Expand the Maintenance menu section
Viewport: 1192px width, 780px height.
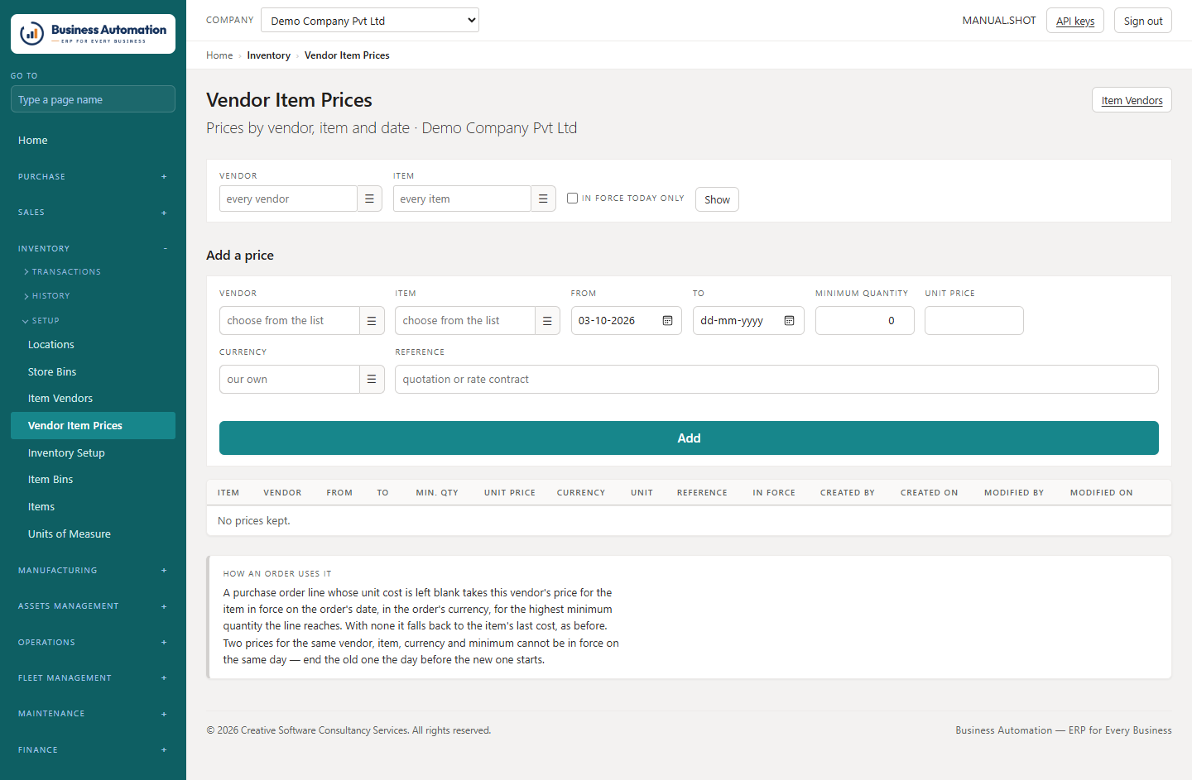93,714
